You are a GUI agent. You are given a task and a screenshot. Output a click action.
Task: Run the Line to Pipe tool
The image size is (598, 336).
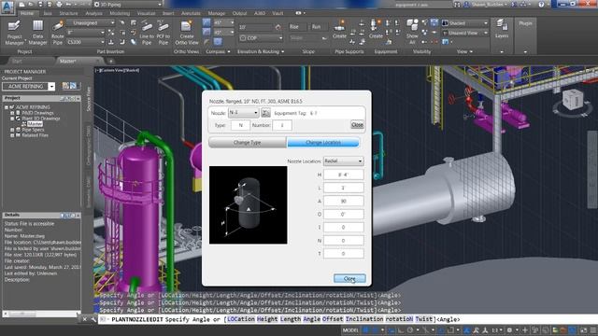pos(147,32)
